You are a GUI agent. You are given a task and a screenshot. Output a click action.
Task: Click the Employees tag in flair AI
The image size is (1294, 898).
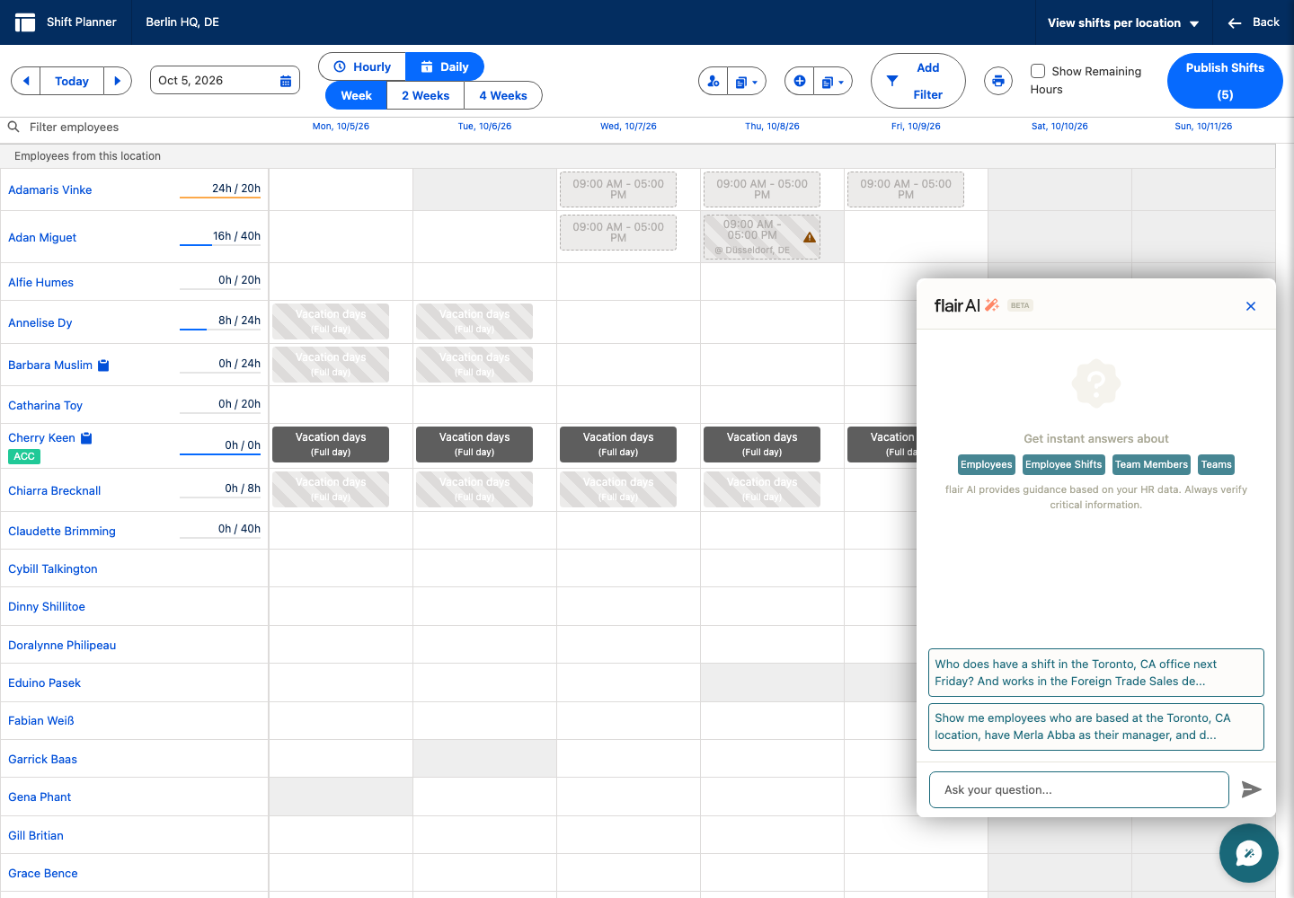[986, 464]
